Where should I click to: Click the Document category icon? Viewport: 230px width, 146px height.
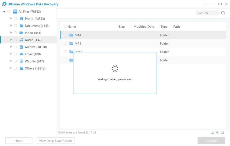click(21, 26)
